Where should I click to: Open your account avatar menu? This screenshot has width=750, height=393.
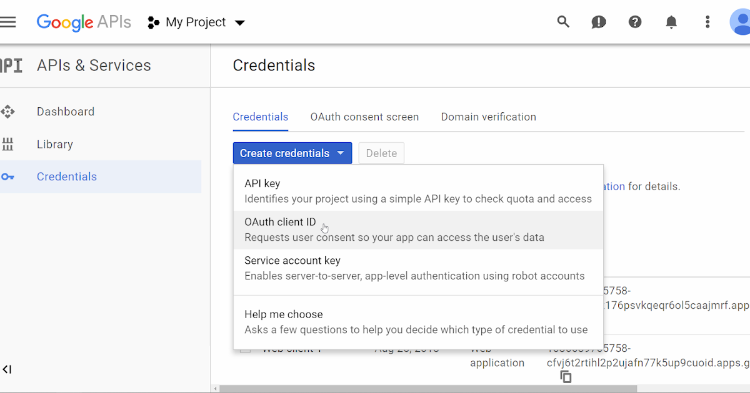(741, 22)
